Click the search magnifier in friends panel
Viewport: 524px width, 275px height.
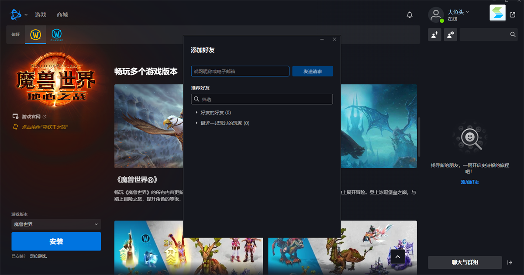click(x=513, y=34)
